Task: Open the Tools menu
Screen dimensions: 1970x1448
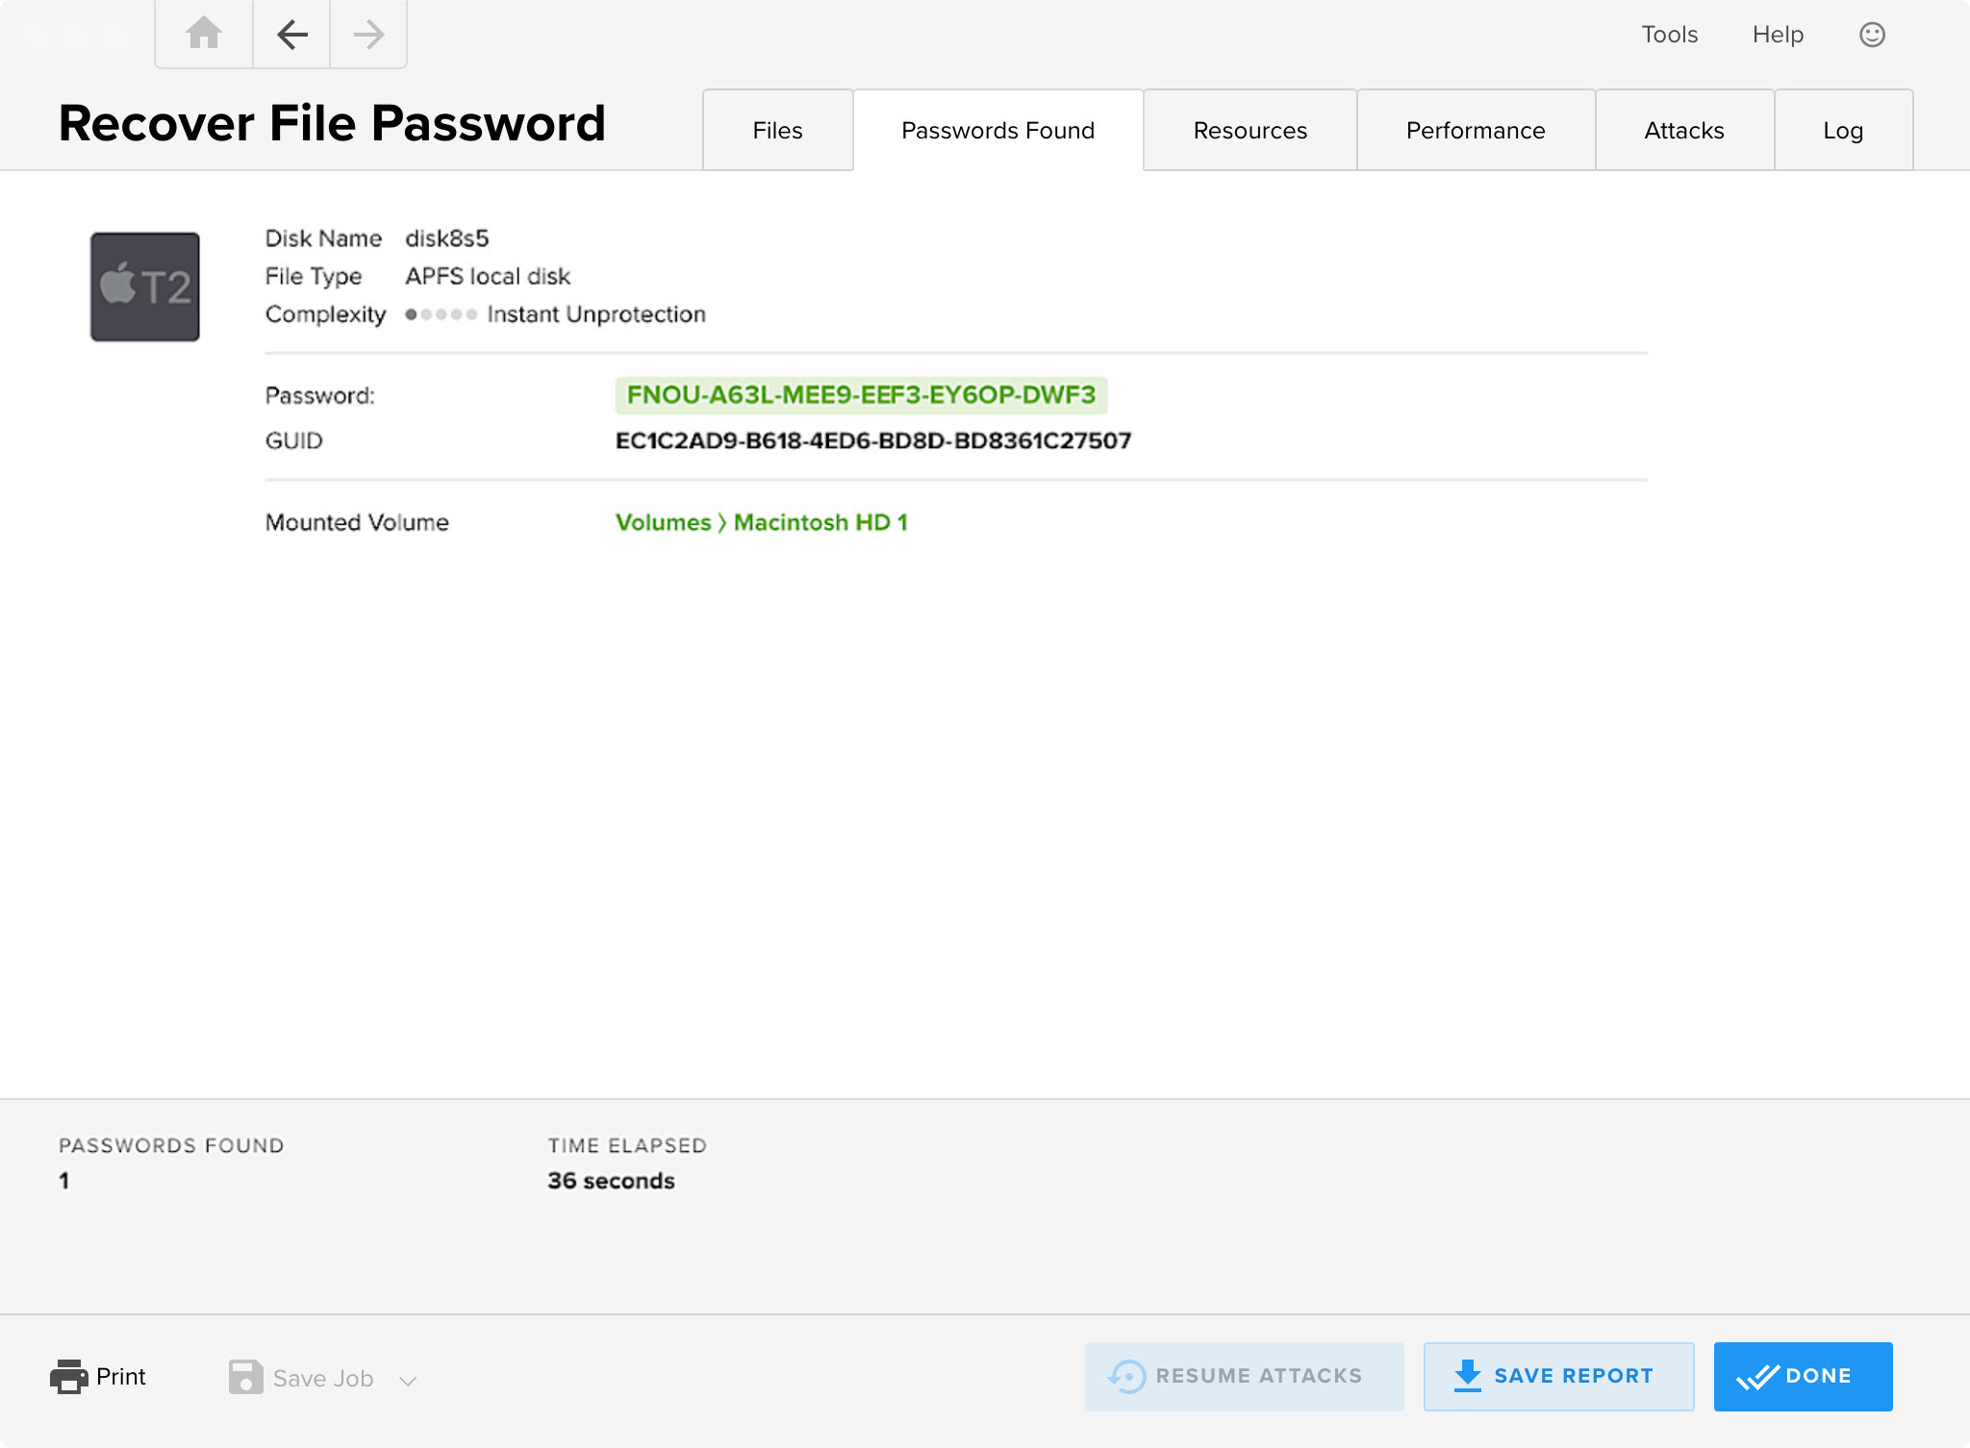Action: [x=1671, y=34]
